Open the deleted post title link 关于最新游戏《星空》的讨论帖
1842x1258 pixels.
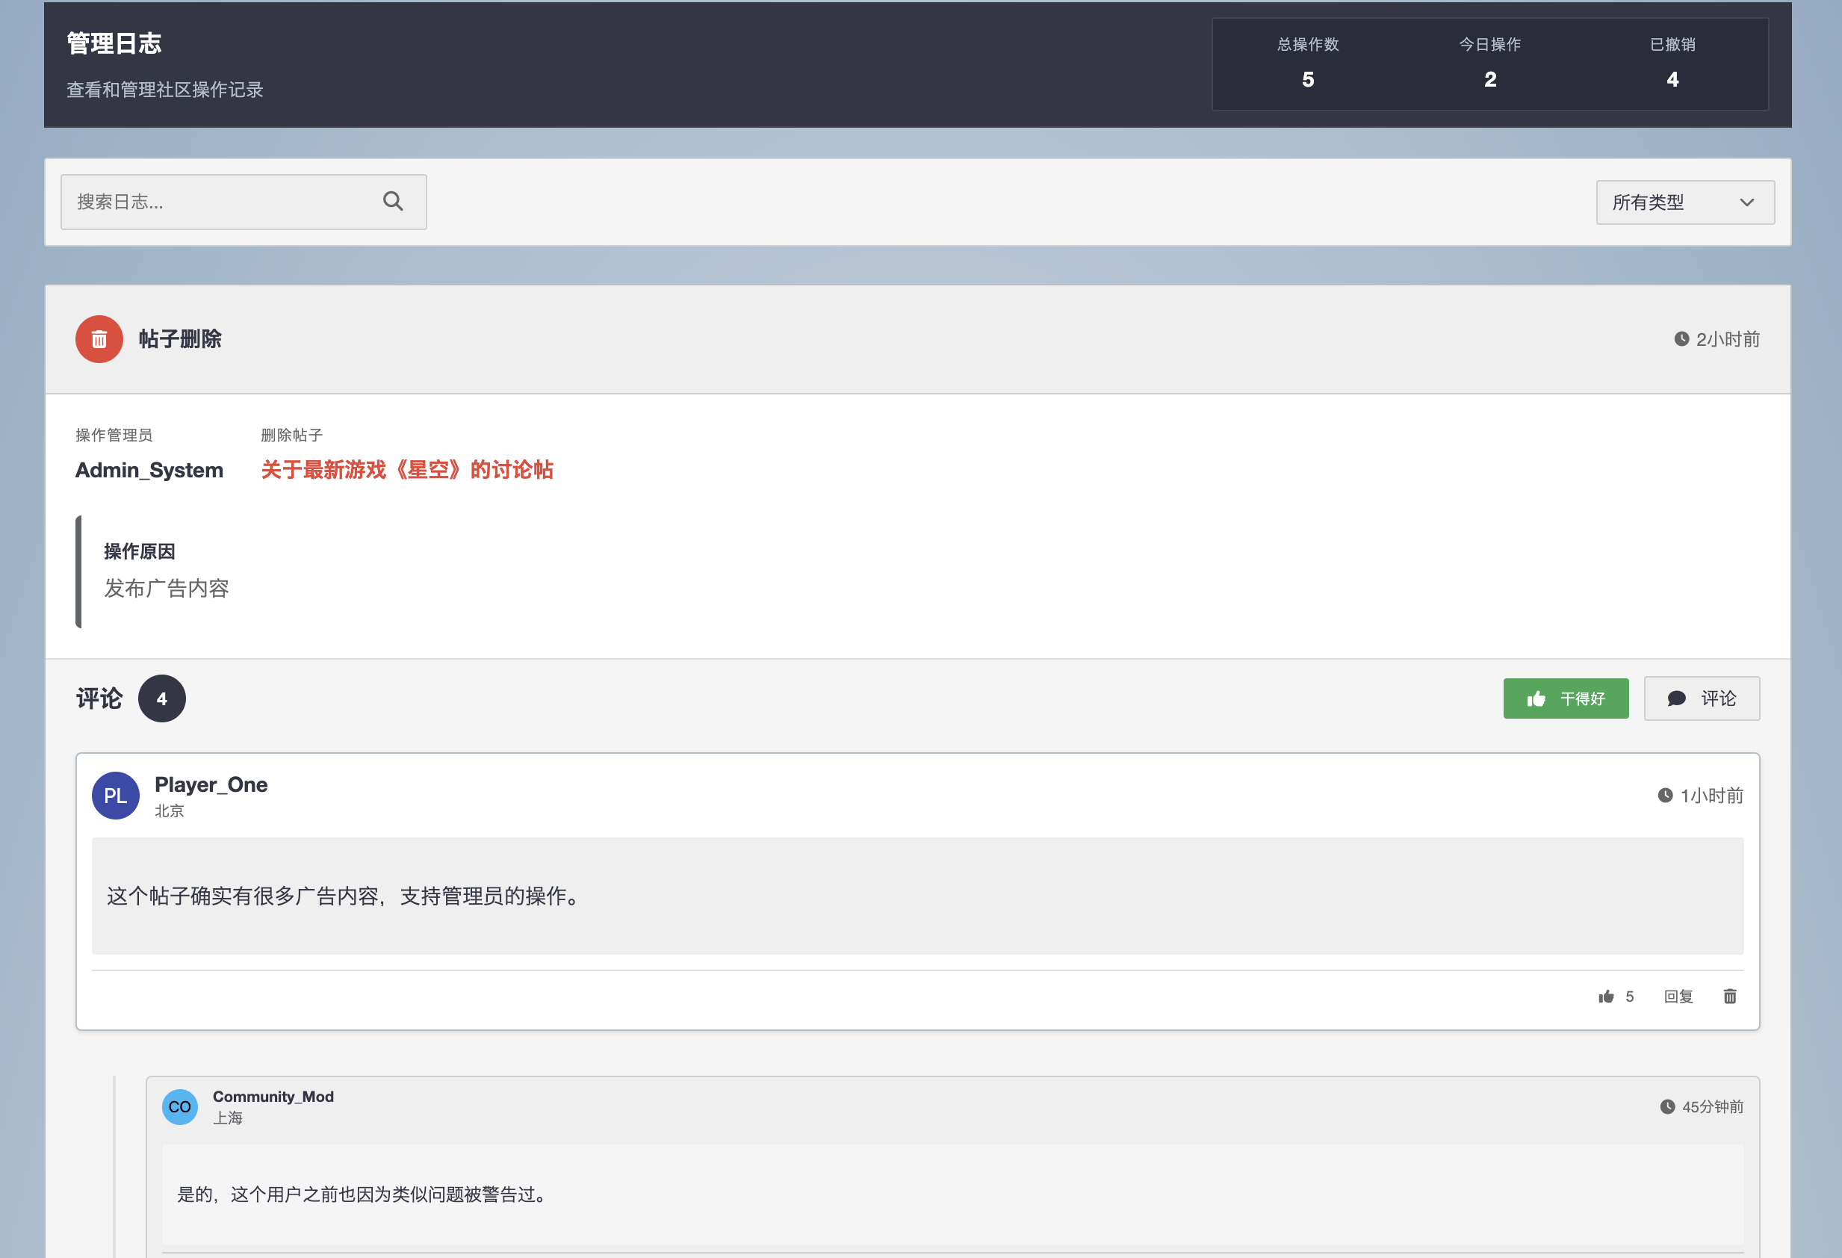pyautogui.click(x=407, y=470)
